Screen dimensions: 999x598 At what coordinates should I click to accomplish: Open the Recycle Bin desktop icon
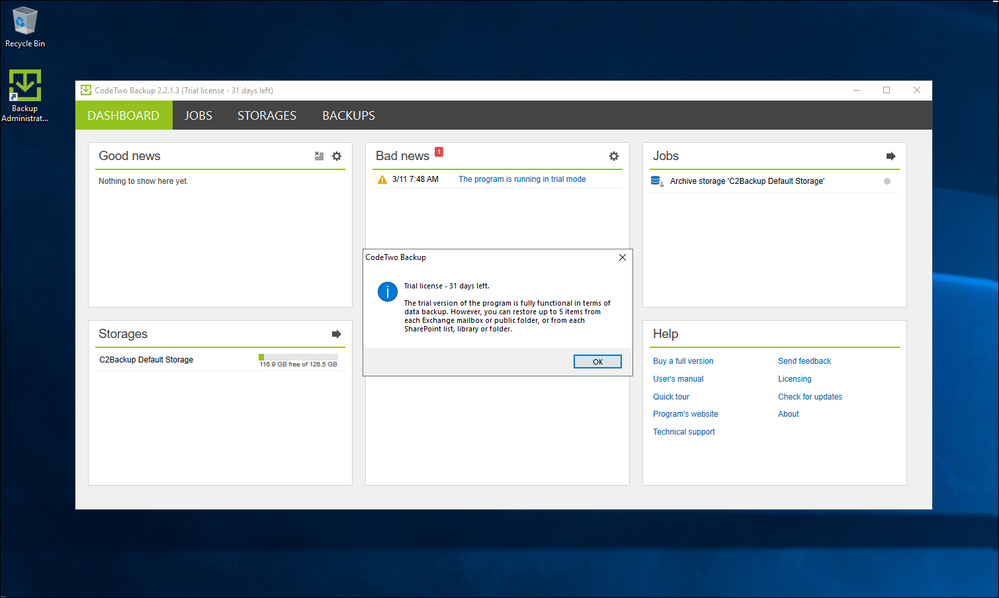[25, 26]
